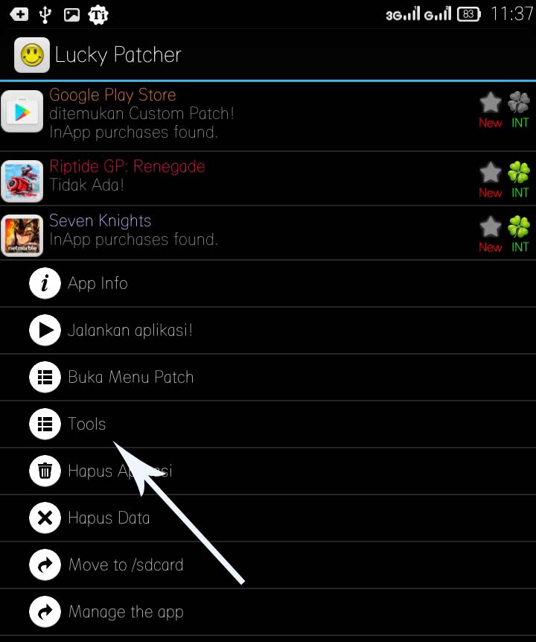Tap the play triangle icon
Viewport: 536px width, 642px height.
[x=45, y=330]
